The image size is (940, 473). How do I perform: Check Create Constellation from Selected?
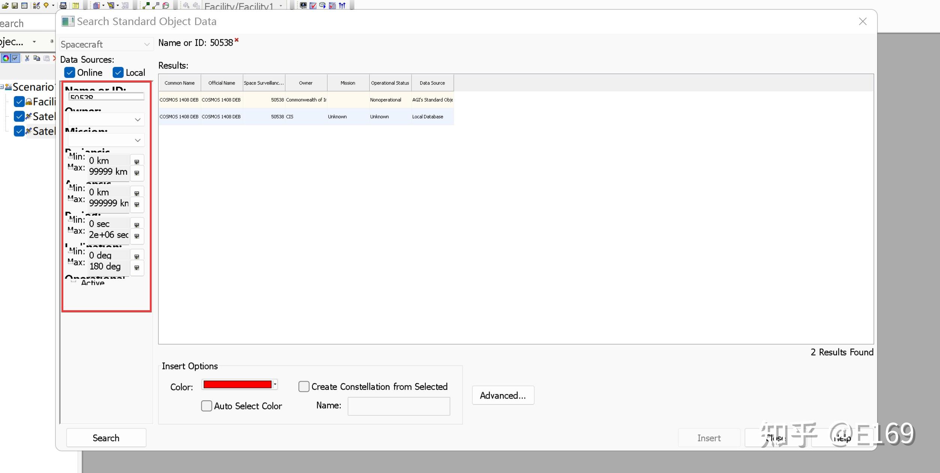304,387
